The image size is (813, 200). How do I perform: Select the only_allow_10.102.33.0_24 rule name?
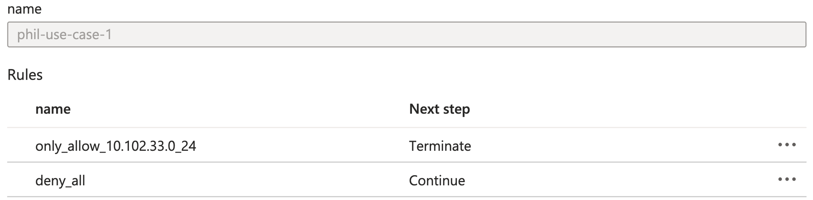116,146
